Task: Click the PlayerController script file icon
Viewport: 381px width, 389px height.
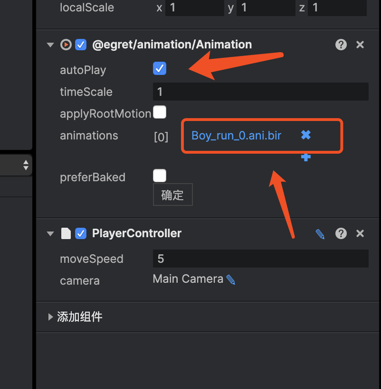Action: tap(66, 234)
